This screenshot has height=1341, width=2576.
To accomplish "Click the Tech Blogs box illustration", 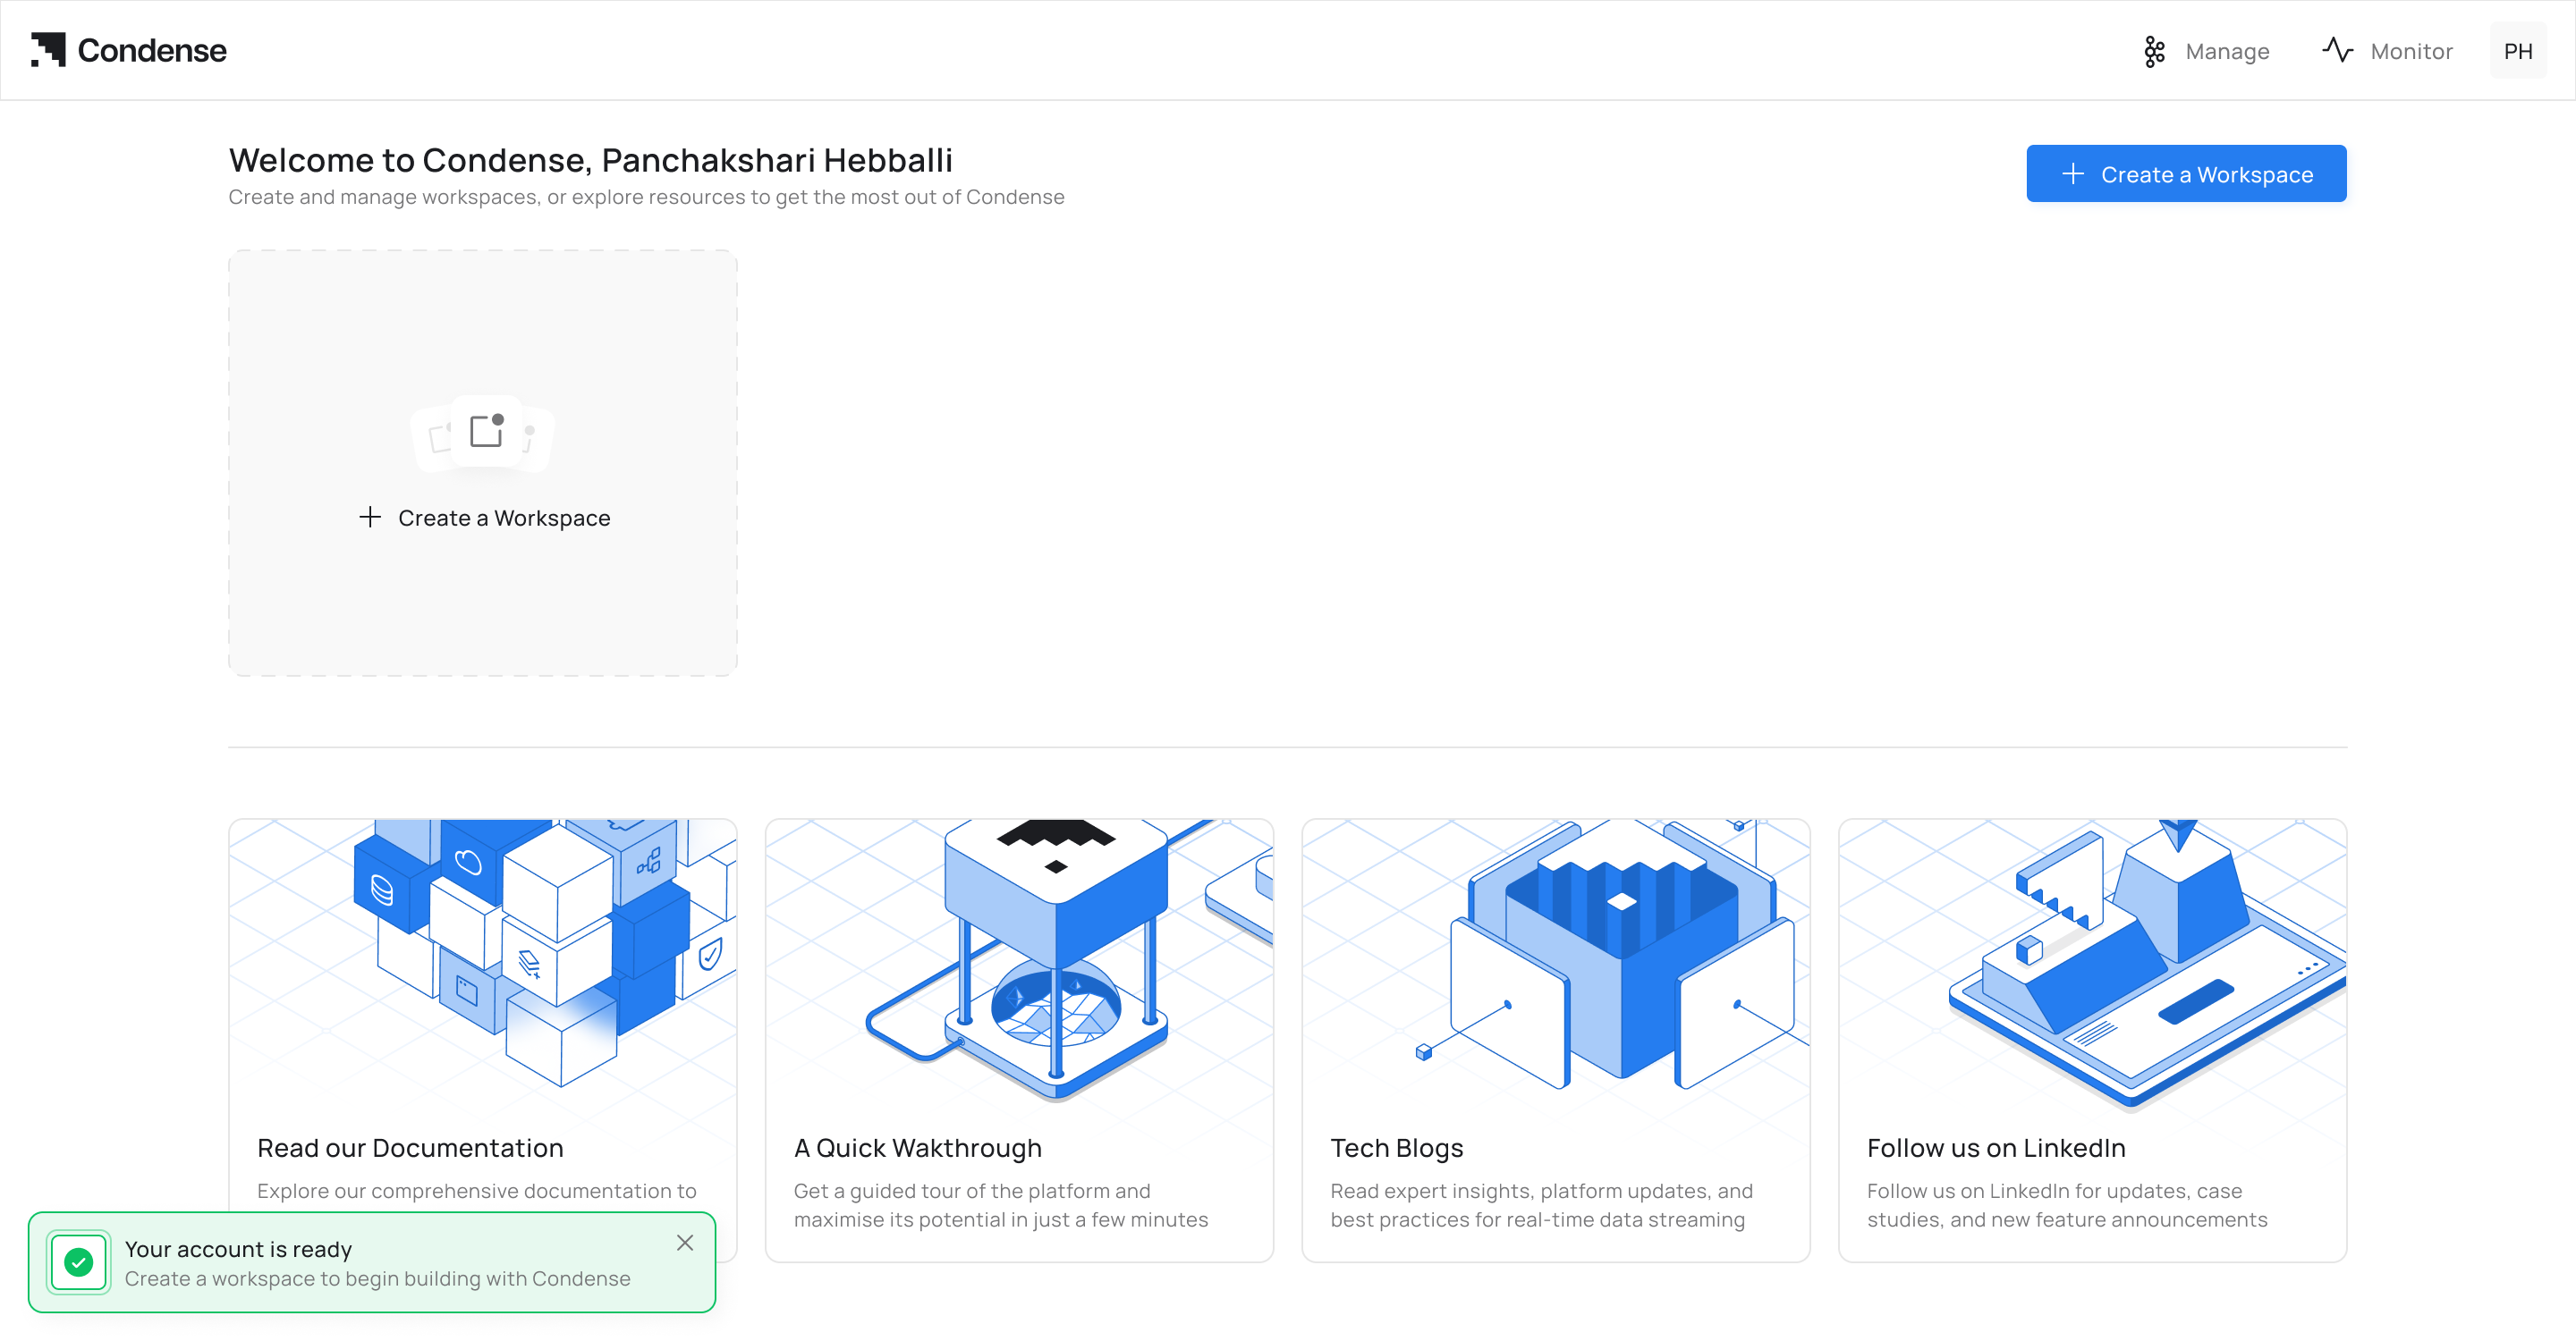I will coord(1620,954).
